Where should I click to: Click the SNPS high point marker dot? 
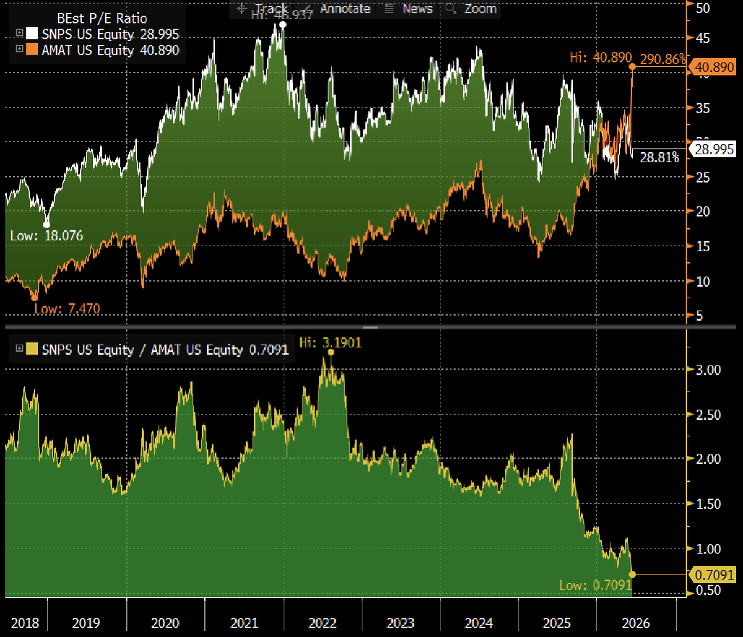click(283, 25)
